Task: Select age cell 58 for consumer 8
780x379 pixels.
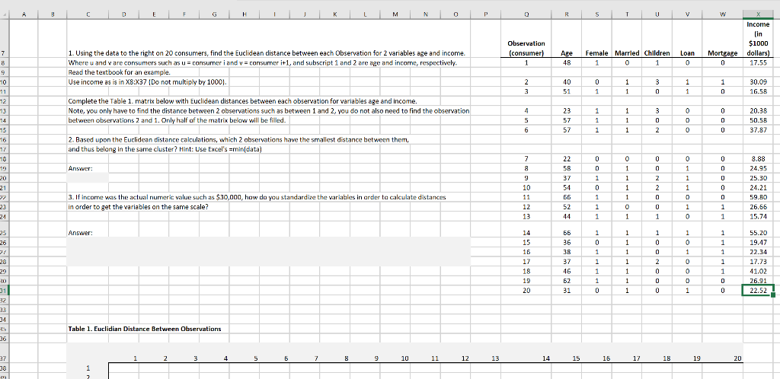Action: coord(567,168)
